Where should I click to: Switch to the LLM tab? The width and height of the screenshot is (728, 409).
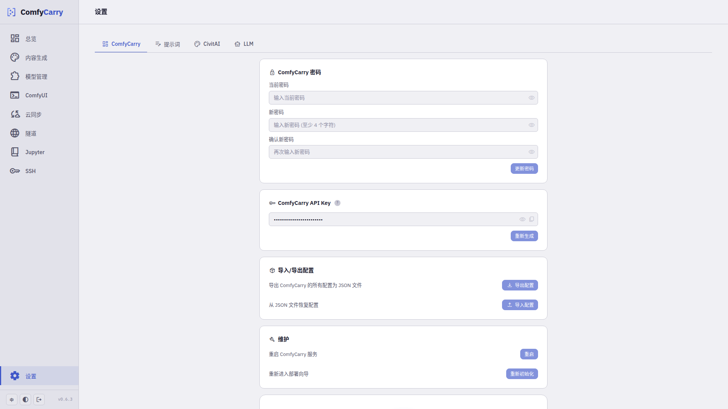244,44
